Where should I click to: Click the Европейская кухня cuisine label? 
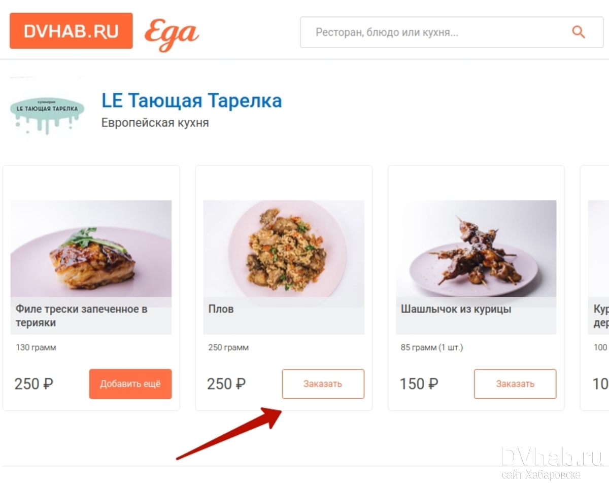155,123
